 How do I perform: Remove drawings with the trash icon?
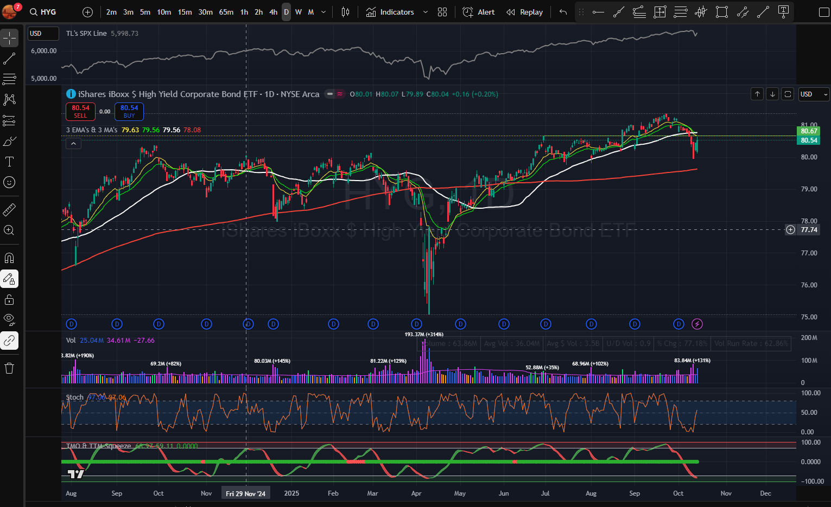pyautogui.click(x=9, y=368)
